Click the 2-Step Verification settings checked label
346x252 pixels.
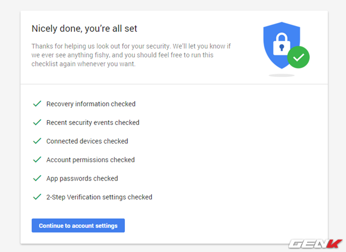point(99,197)
